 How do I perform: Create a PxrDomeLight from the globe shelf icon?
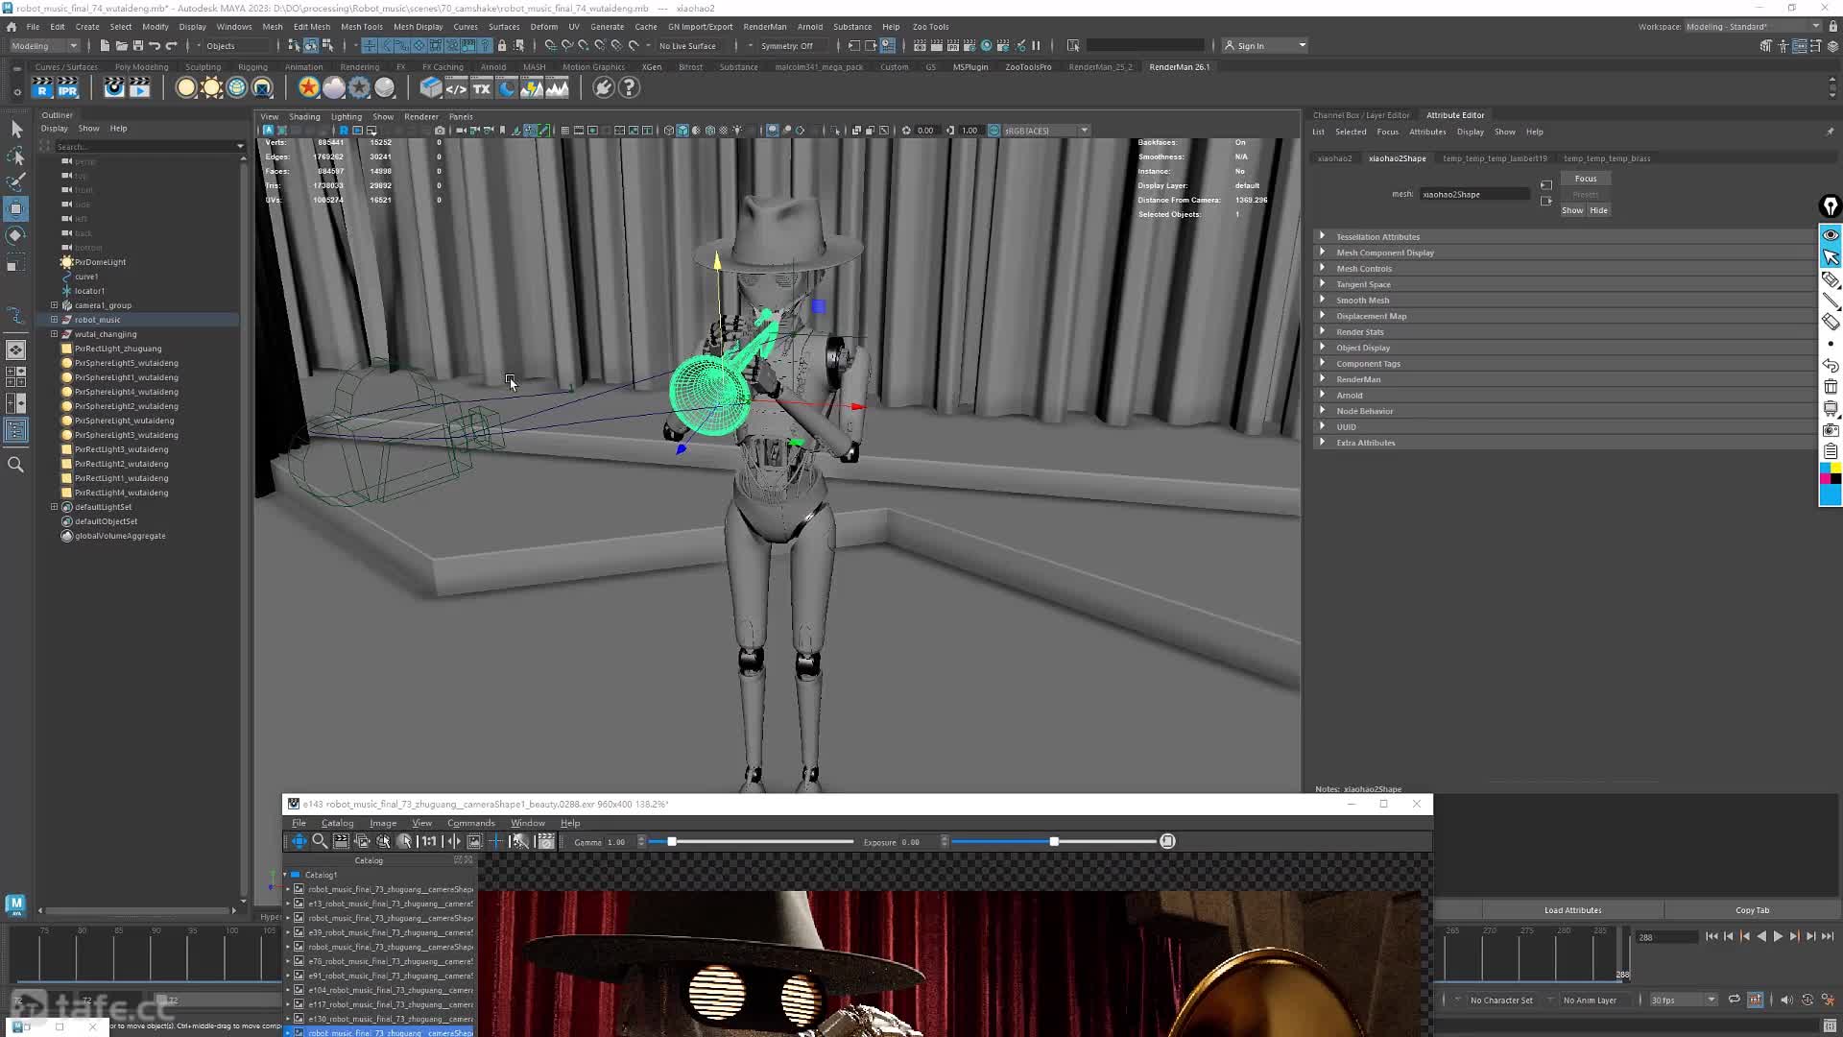[x=237, y=88]
